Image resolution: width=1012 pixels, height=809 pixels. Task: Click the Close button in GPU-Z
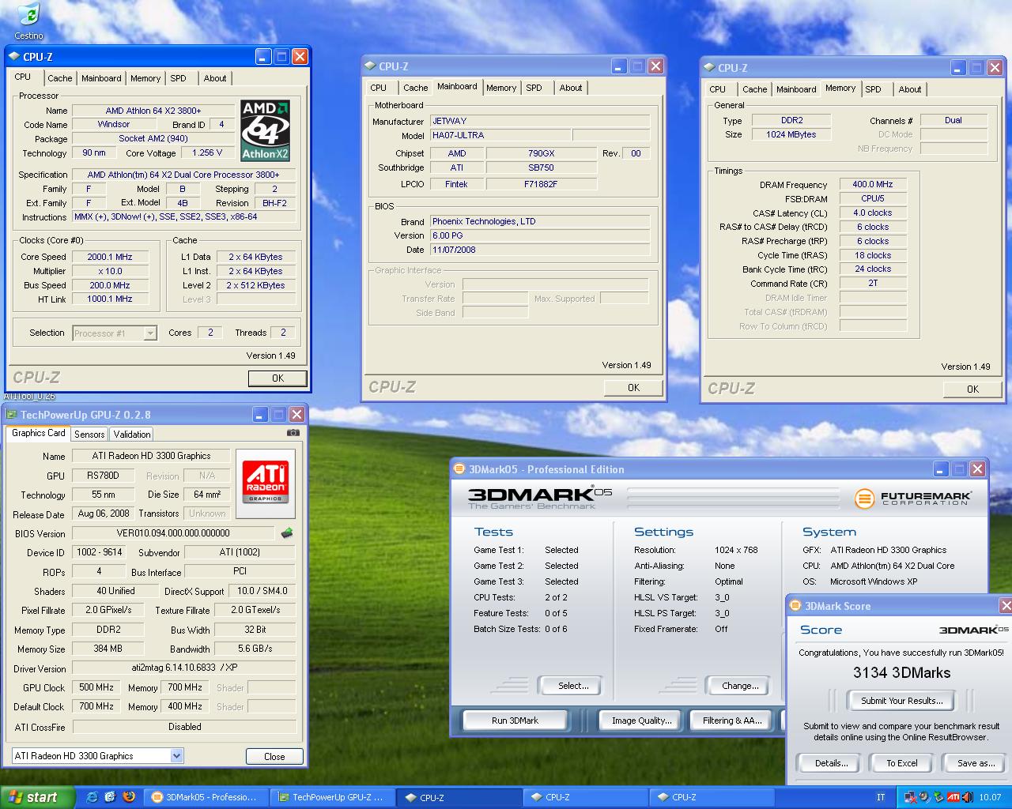tap(274, 756)
